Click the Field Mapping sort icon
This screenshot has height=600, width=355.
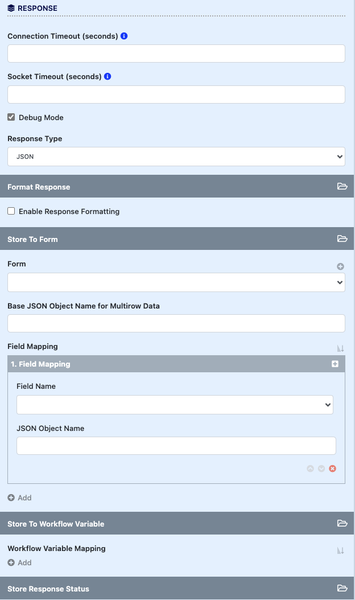(341, 348)
